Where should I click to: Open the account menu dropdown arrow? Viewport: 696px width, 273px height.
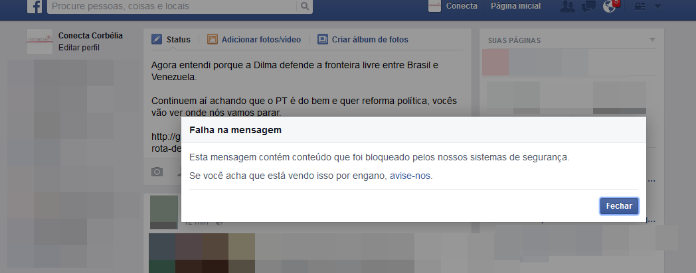tap(658, 6)
